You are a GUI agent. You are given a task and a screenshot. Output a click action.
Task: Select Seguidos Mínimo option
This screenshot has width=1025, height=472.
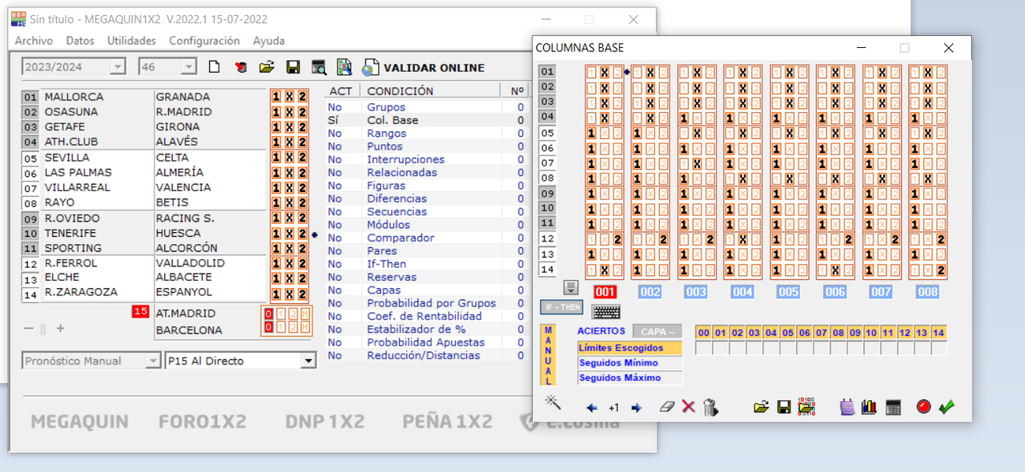coord(630,363)
